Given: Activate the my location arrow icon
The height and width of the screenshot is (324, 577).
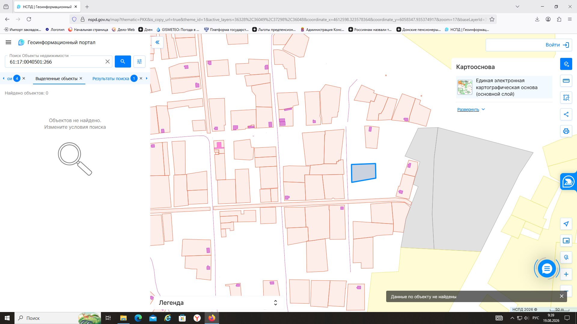Looking at the screenshot, I should pos(566,224).
